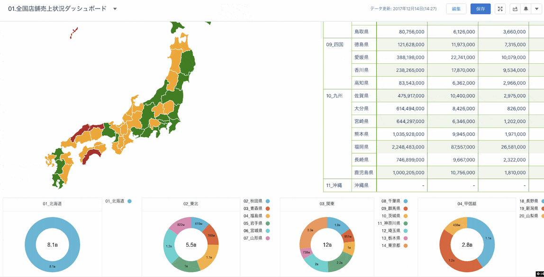Click the blue 保存 button
This screenshot has height=277, width=544.
(481, 9)
